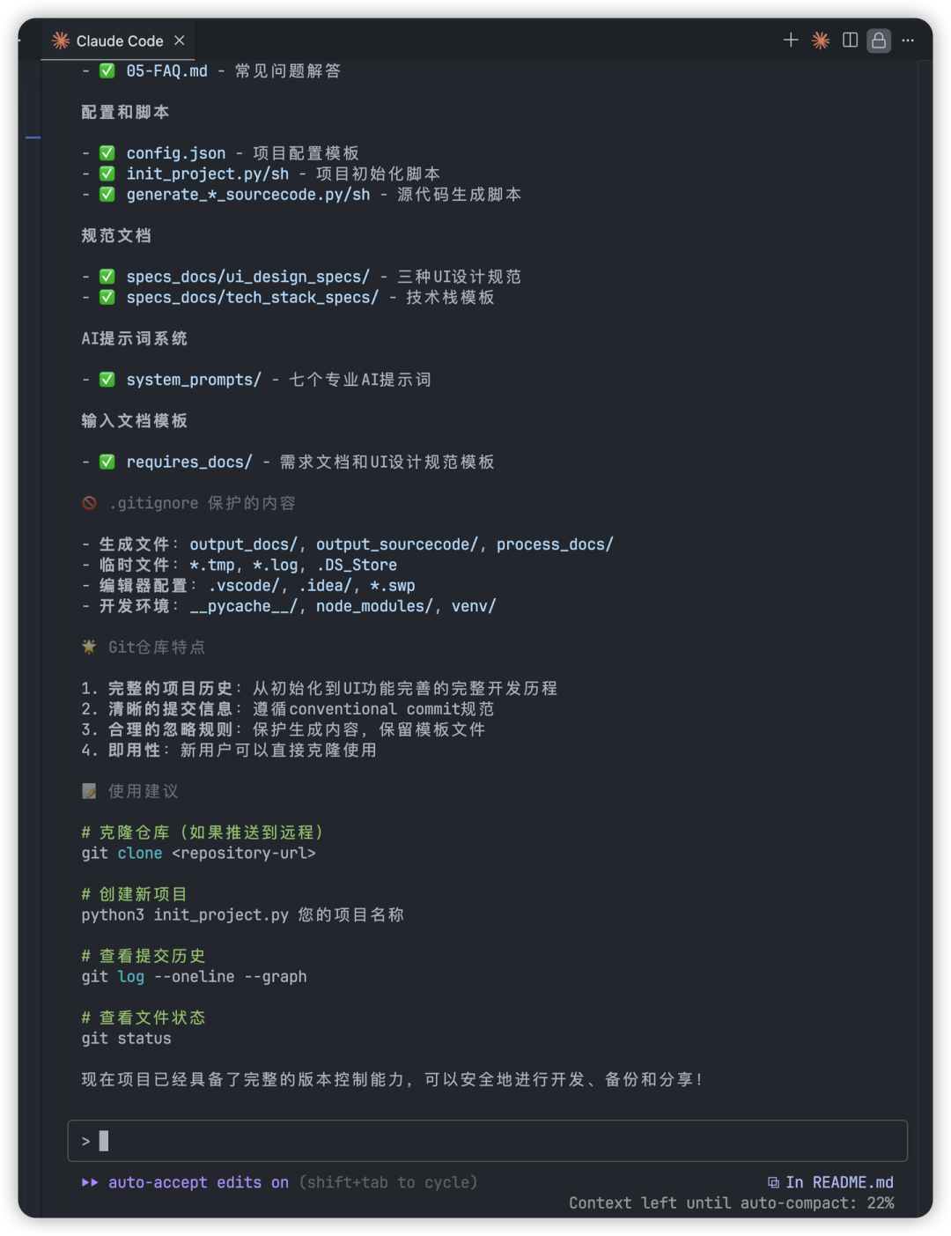The image size is (951, 1236).
Task: Click the green checkmark next to requires_docs/
Action: click(107, 462)
